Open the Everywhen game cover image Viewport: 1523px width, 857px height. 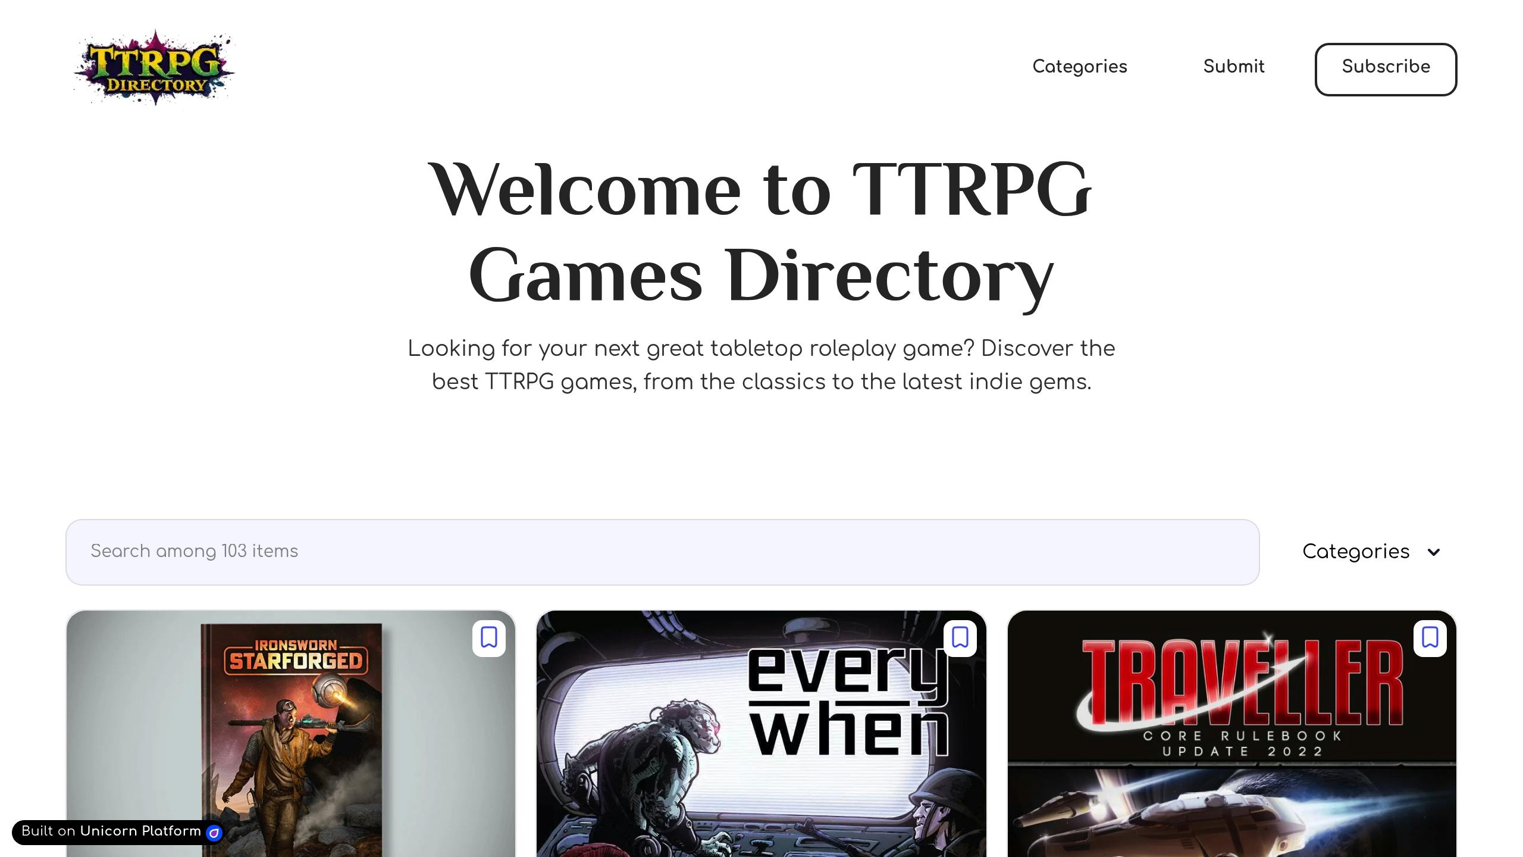(761, 734)
